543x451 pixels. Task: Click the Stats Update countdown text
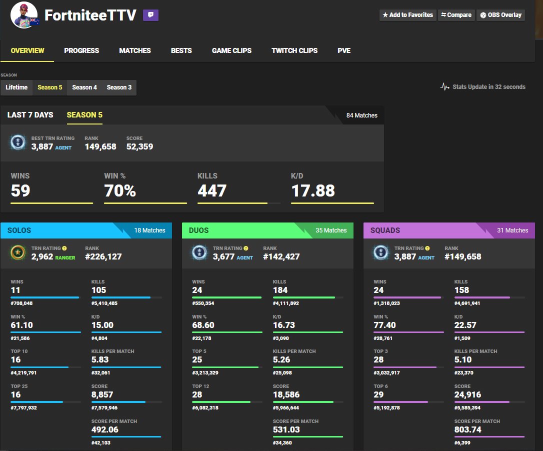[x=488, y=86]
